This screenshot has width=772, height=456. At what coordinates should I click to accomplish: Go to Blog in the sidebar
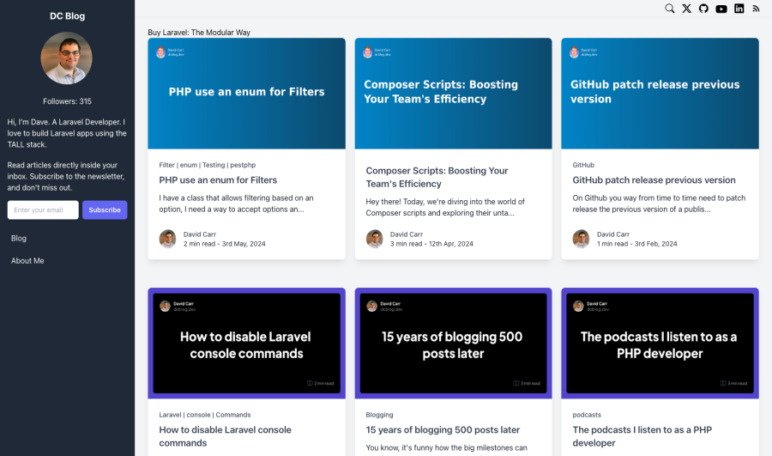tap(19, 238)
